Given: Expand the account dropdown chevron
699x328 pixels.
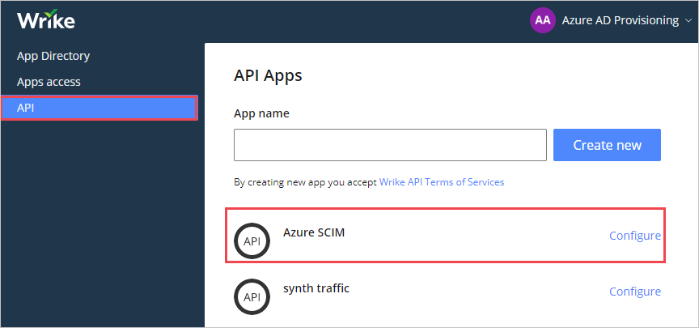Looking at the screenshot, I should click(x=687, y=21).
